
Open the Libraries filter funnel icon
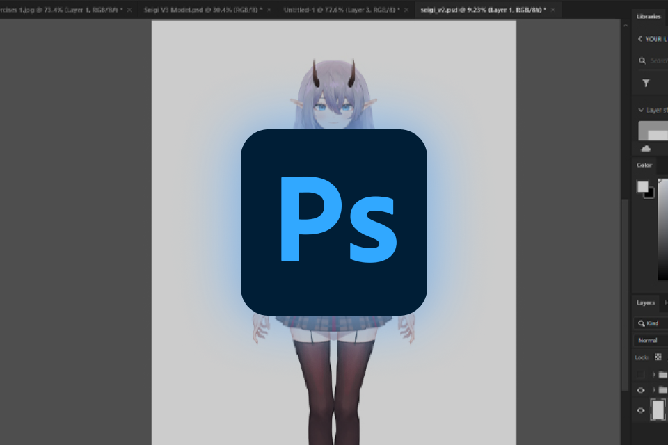pyautogui.click(x=646, y=83)
